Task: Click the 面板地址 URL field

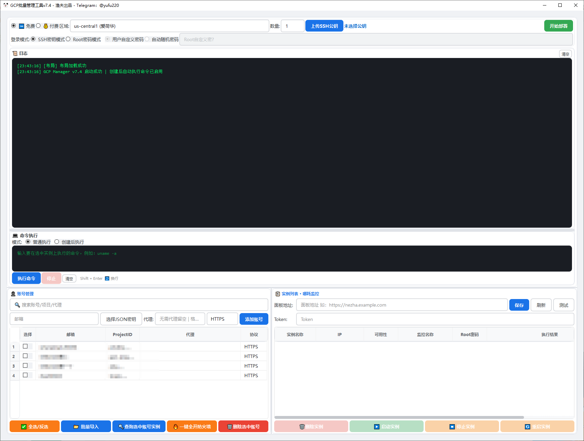Action: tap(402, 305)
